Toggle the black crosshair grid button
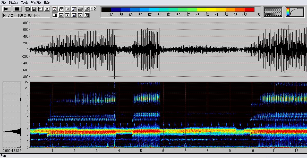 (x=67, y=15)
